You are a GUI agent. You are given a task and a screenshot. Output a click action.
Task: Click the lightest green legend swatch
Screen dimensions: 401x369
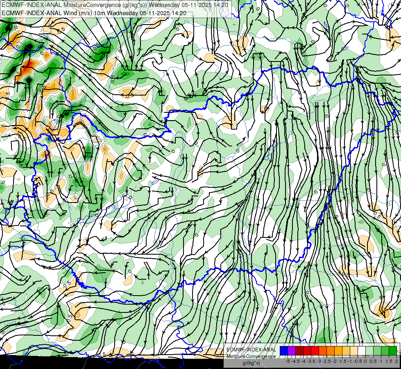coord(369,351)
